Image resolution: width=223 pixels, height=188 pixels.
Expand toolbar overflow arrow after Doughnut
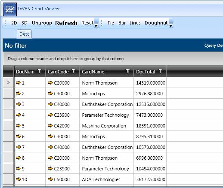[171, 23]
